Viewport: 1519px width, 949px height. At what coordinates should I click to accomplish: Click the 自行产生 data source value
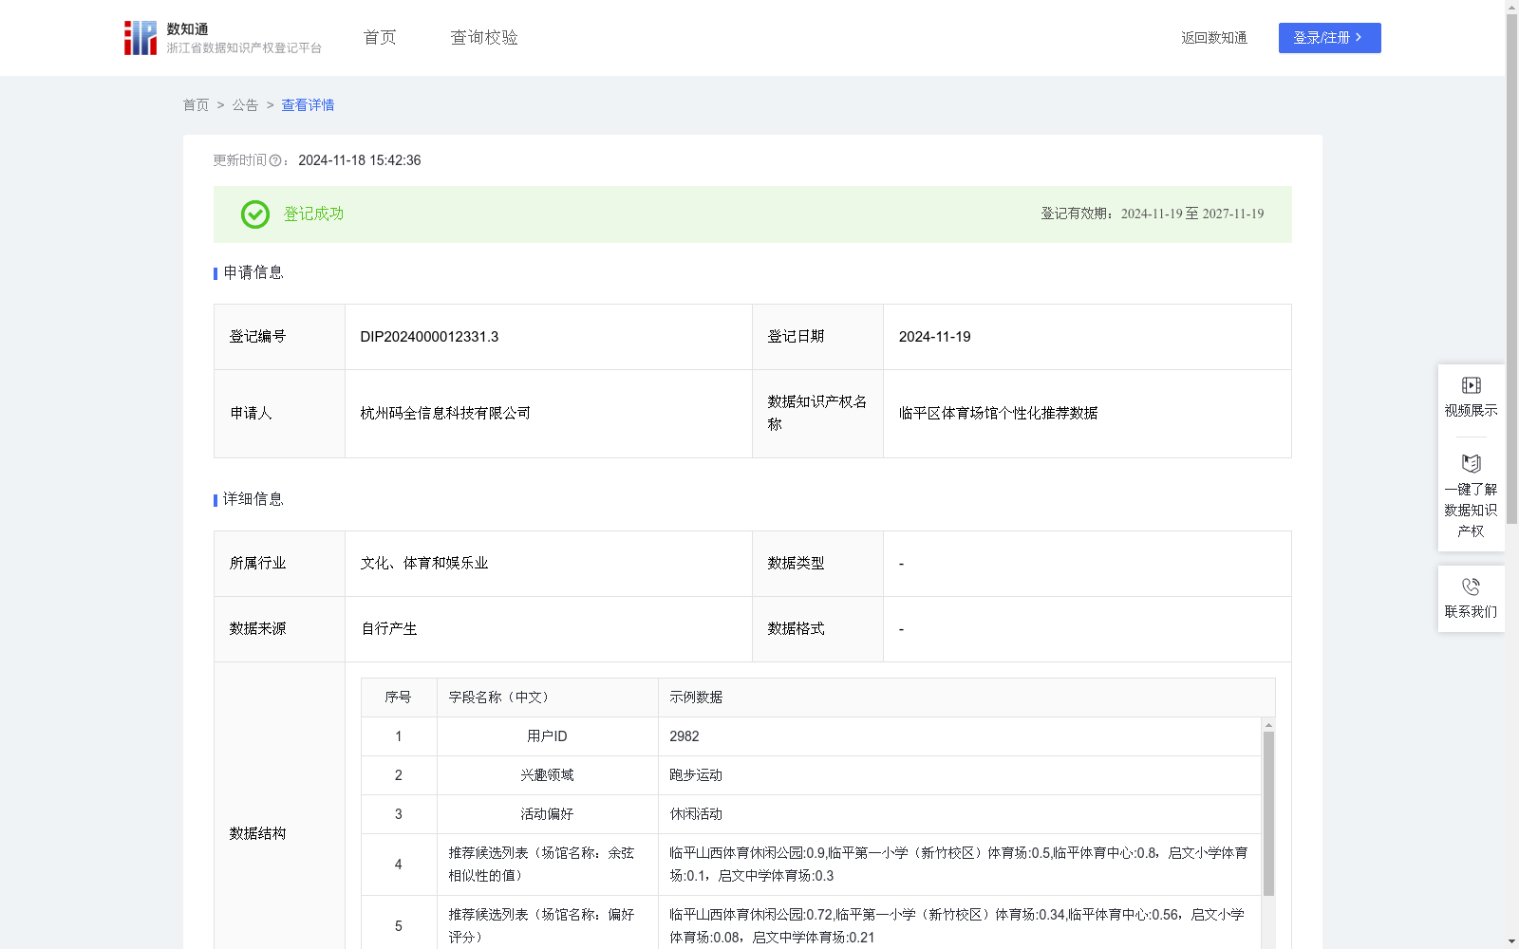[x=389, y=629]
